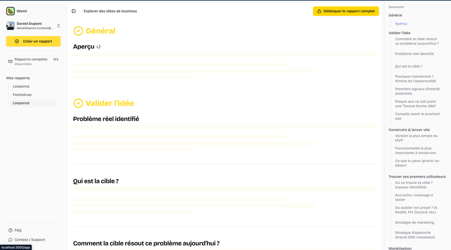Go to Stratégie de marketing via summary link

pos(415,222)
